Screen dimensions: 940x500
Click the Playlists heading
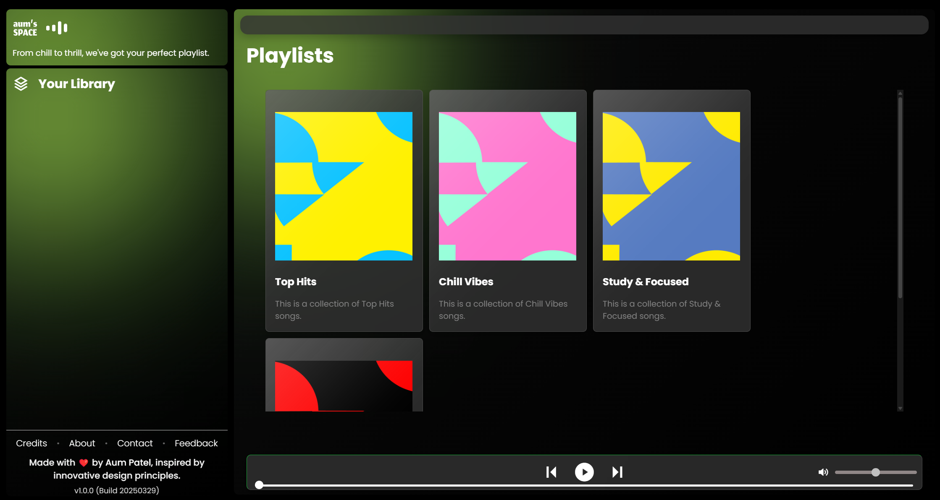[290, 55]
